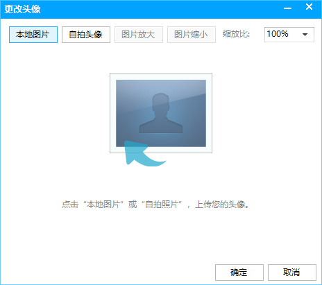This screenshot has width=322, height=285.
Task: Choose 本地图片 to upload a local picture
Action: [33, 35]
